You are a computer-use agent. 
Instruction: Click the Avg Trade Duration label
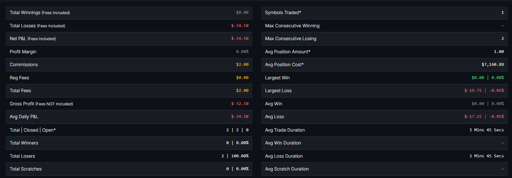click(x=285, y=130)
